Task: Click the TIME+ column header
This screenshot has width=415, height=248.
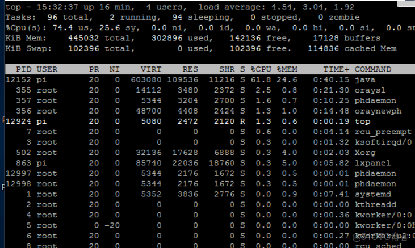Action: pyautogui.click(x=336, y=69)
